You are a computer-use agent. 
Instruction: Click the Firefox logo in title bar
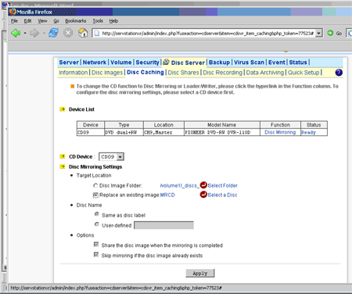(13, 12)
